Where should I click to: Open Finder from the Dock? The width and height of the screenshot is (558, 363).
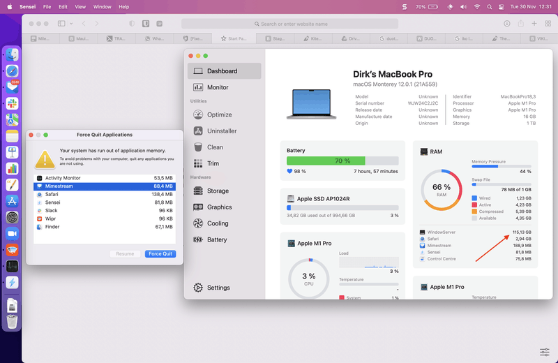pyautogui.click(x=12, y=54)
